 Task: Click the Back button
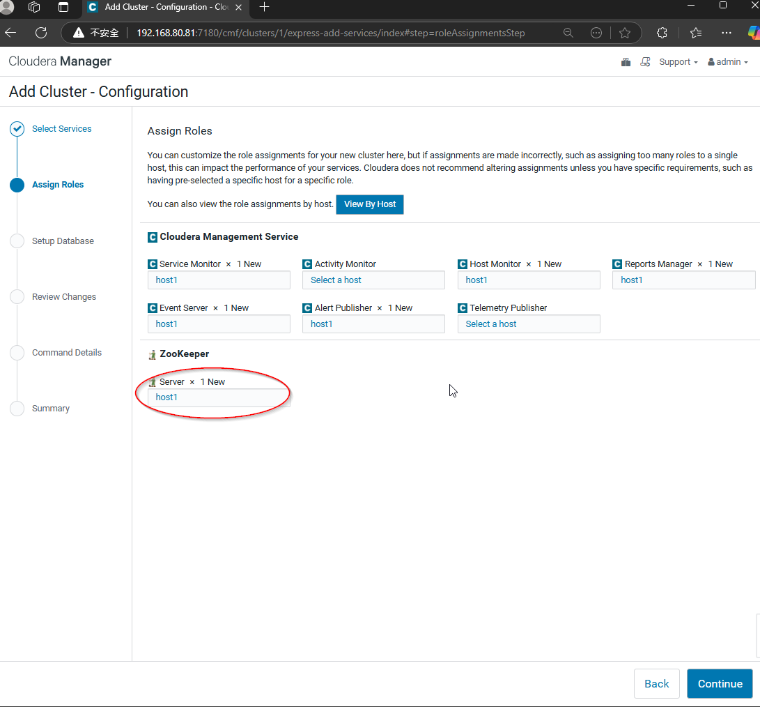pos(657,683)
